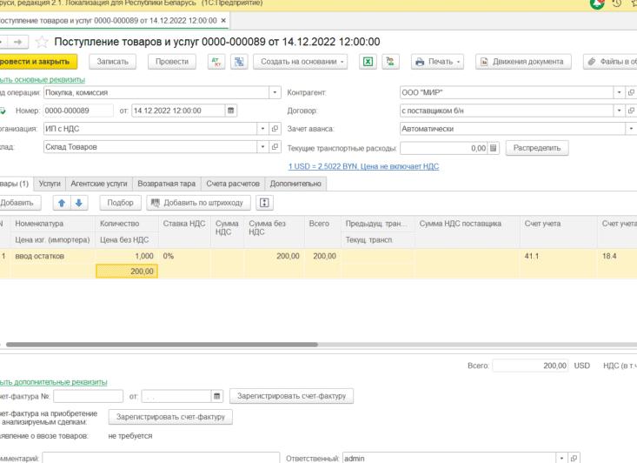
Task: Switch to Агентские услуги tab
Action: coord(99,184)
